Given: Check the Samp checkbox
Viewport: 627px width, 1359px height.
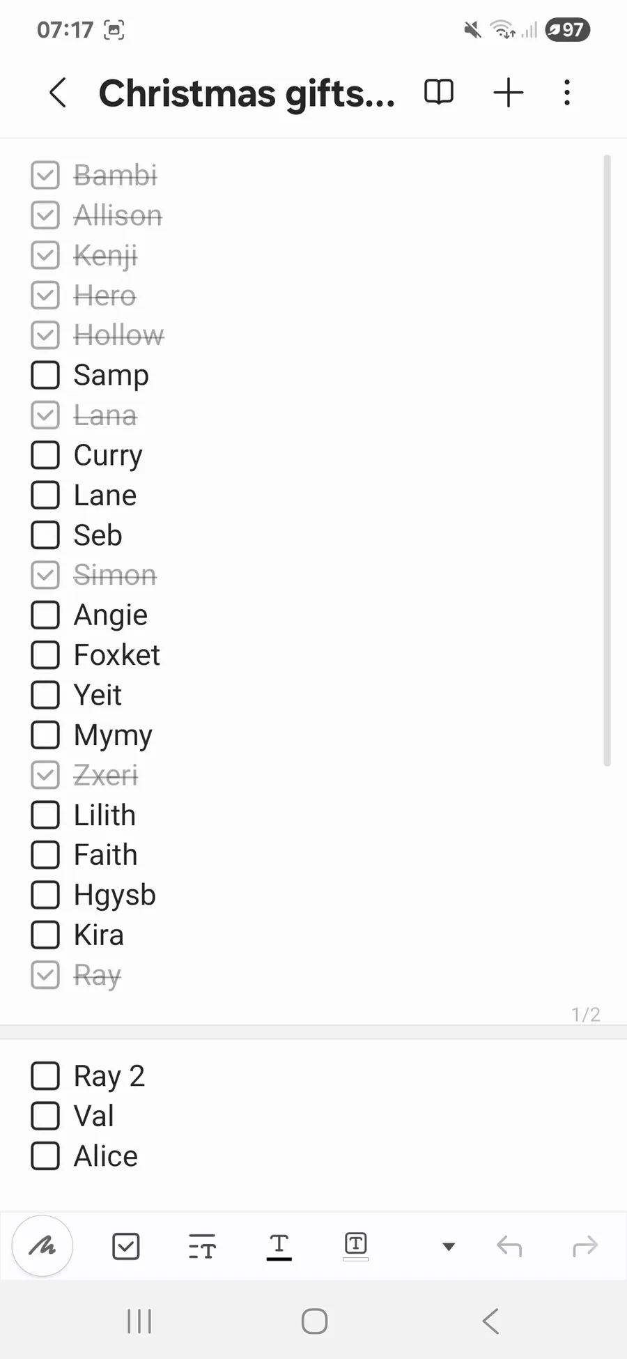Looking at the screenshot, I should pos(45,375).
